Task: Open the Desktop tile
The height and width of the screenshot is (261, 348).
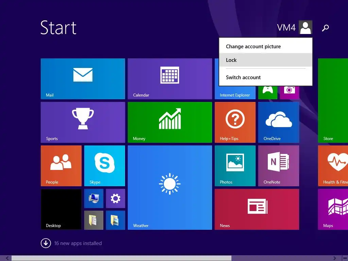Action: tap(61, 209)
